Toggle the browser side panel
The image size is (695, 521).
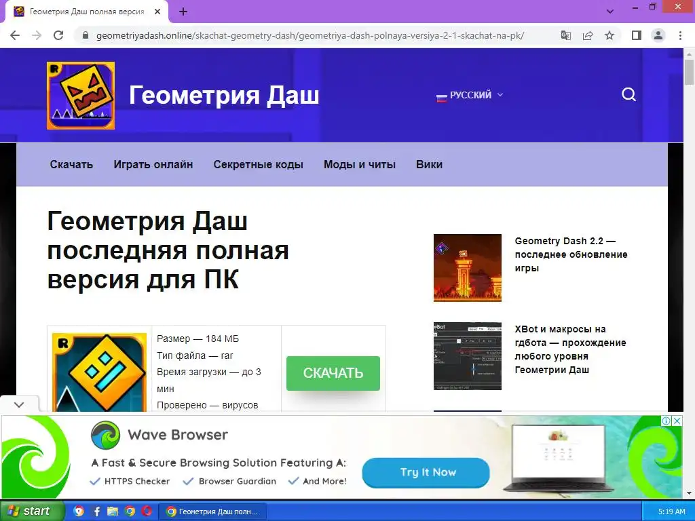[x=637, y=35]
